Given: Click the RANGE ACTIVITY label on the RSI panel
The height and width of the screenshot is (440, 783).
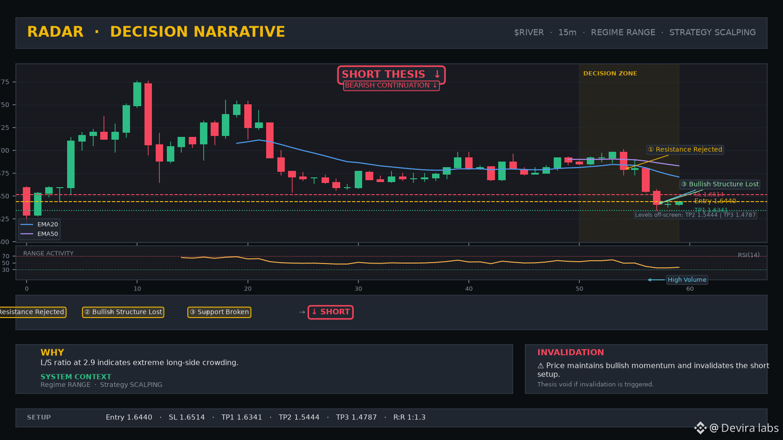Looking at the screenshot, I should [x=48, y=254].
